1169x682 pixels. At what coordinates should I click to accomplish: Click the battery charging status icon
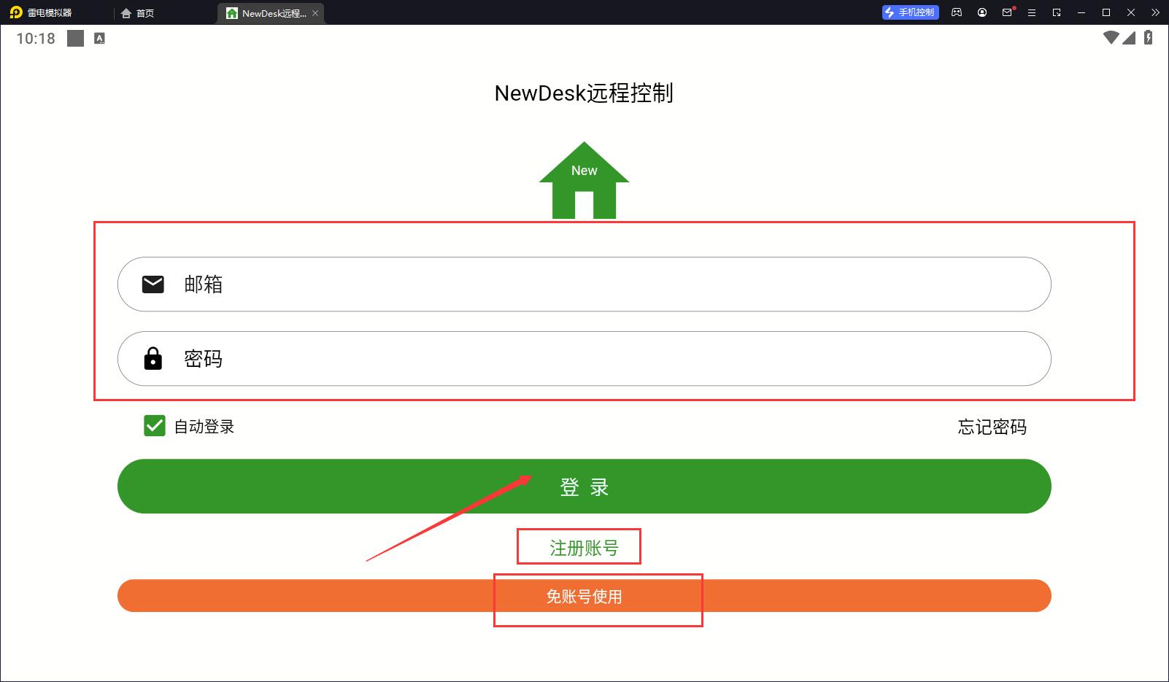pyautogui.click(x=1149, y=38)
